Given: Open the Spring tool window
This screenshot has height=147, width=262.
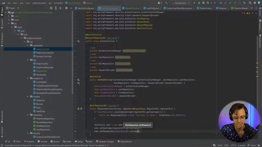Looking at the screenshot, I should pos(79,142).
